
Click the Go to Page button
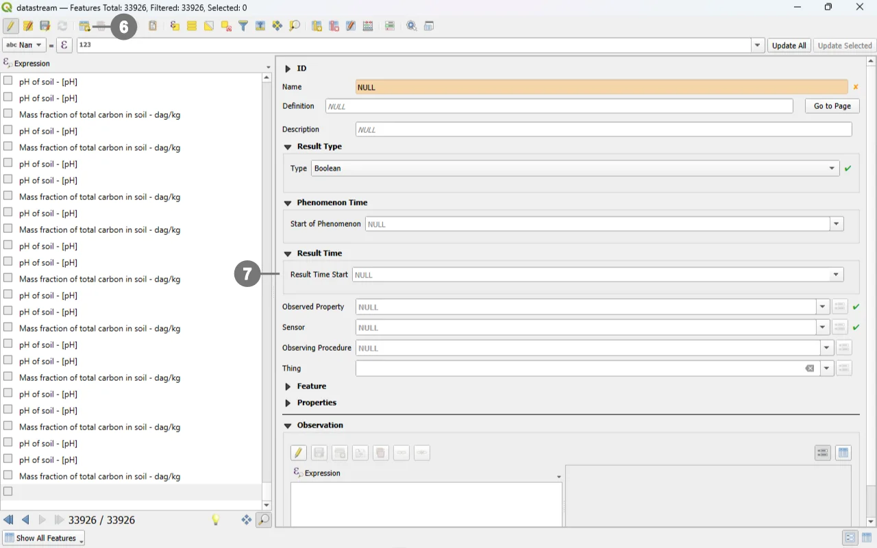point(832,106)
